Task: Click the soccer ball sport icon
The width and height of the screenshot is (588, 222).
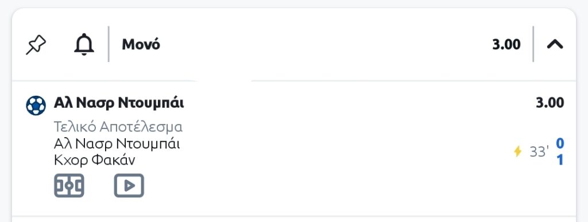Action: click(x=36, y=105)
